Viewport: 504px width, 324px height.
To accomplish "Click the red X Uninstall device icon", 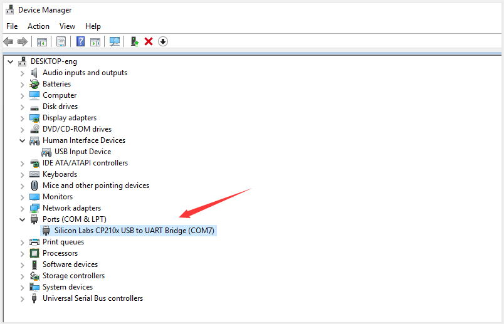I will pos(149,41).
